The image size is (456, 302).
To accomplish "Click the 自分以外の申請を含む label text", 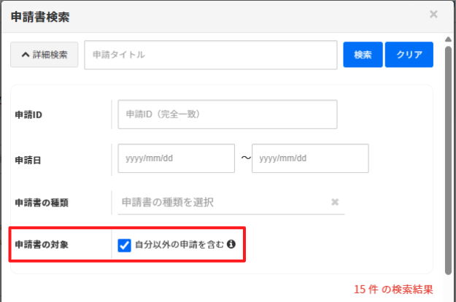I will point(179,245).
